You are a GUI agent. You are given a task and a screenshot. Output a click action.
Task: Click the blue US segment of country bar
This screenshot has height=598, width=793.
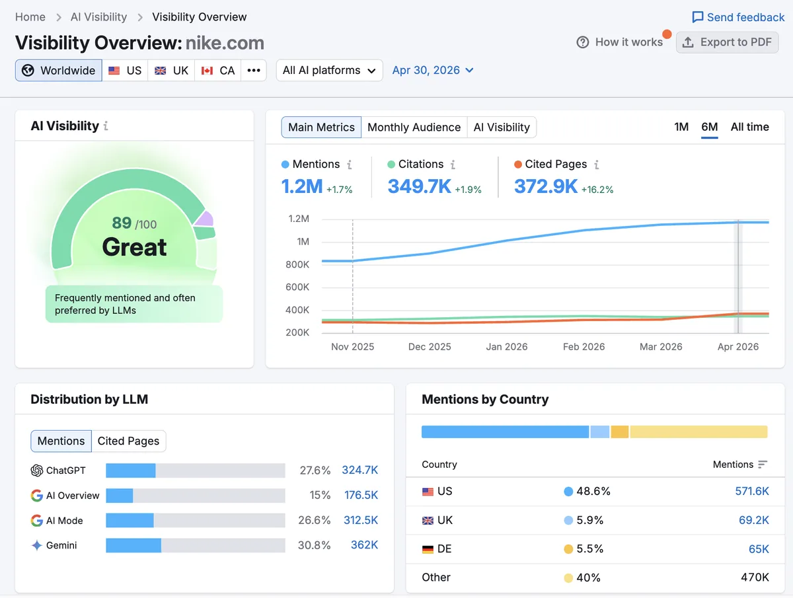(505, 432)
